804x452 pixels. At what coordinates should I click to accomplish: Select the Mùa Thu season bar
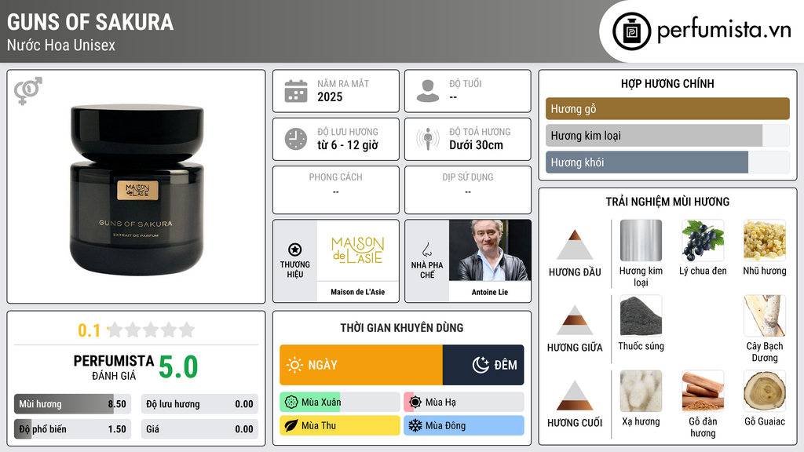(x=340, y=425)
